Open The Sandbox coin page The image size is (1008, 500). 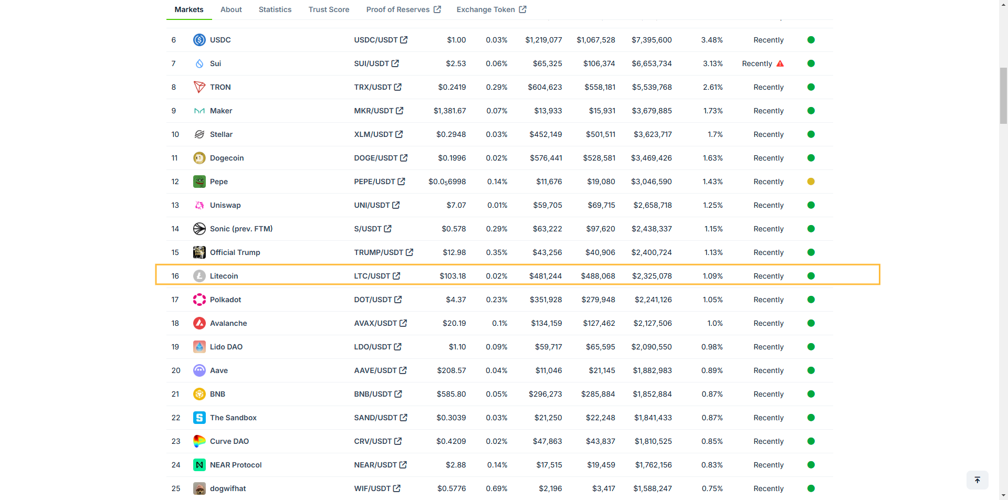[x=233, y=418]
